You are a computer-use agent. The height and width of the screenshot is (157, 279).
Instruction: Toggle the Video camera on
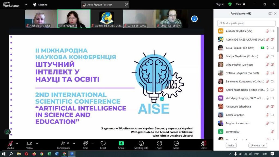[x=29, y=144]
